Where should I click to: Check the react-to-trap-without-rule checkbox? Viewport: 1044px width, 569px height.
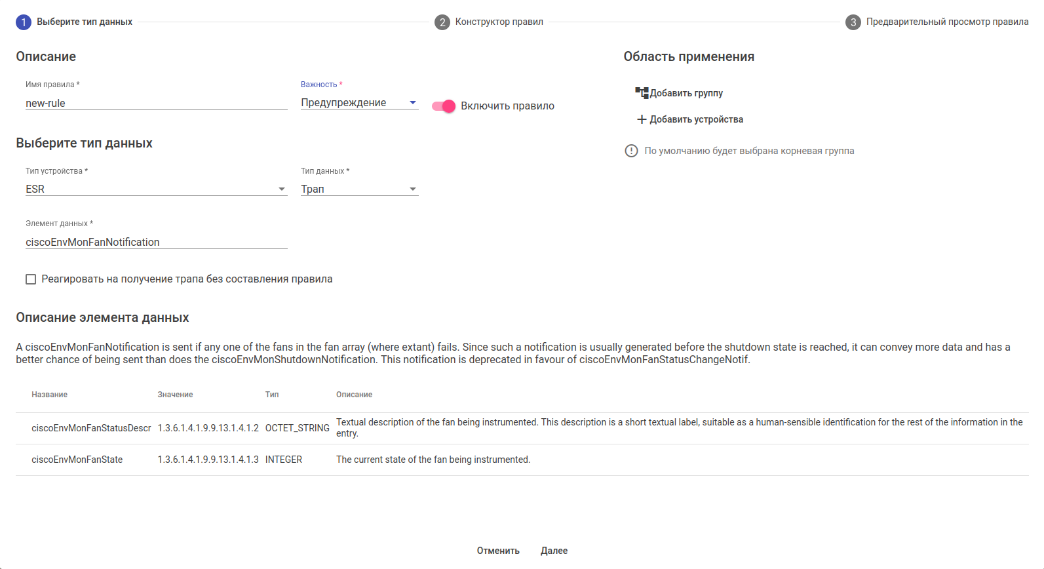tap(31, 279)
